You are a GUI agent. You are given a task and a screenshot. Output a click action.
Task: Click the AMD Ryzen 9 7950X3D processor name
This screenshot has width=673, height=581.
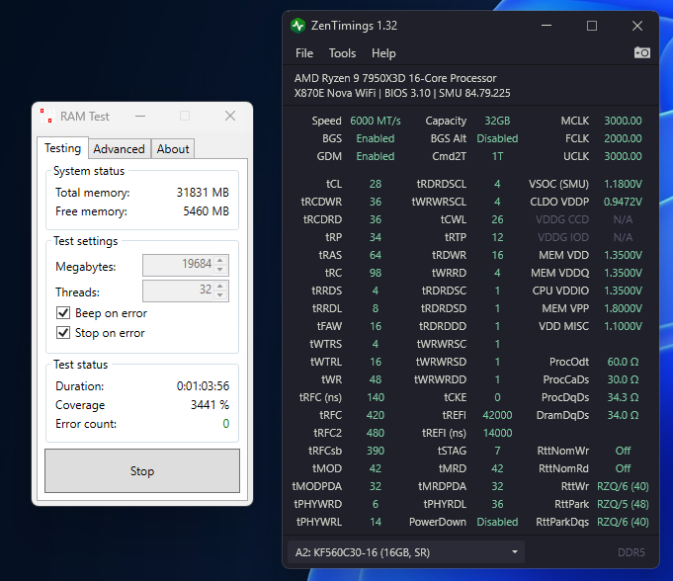tap(395, 78)
